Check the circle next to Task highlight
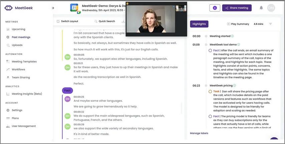 click(210, 92)
